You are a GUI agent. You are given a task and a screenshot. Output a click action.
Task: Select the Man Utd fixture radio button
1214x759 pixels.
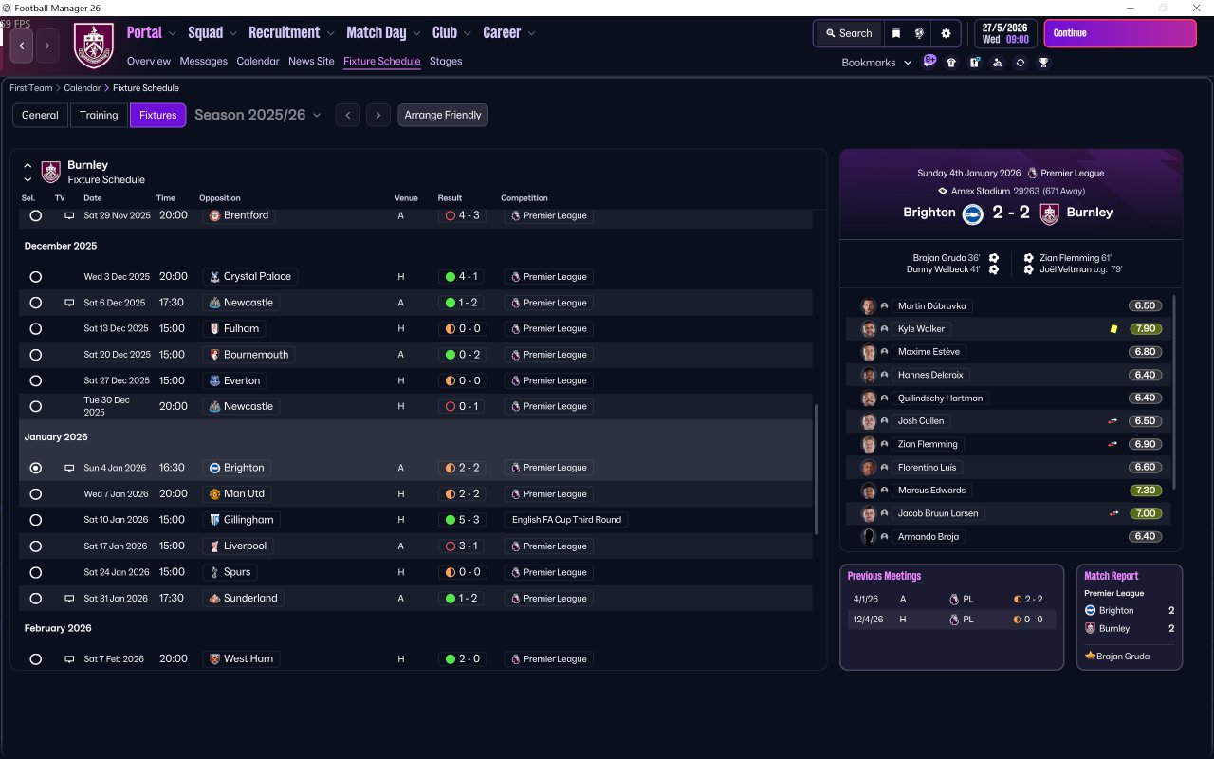[x=35, y=494]
